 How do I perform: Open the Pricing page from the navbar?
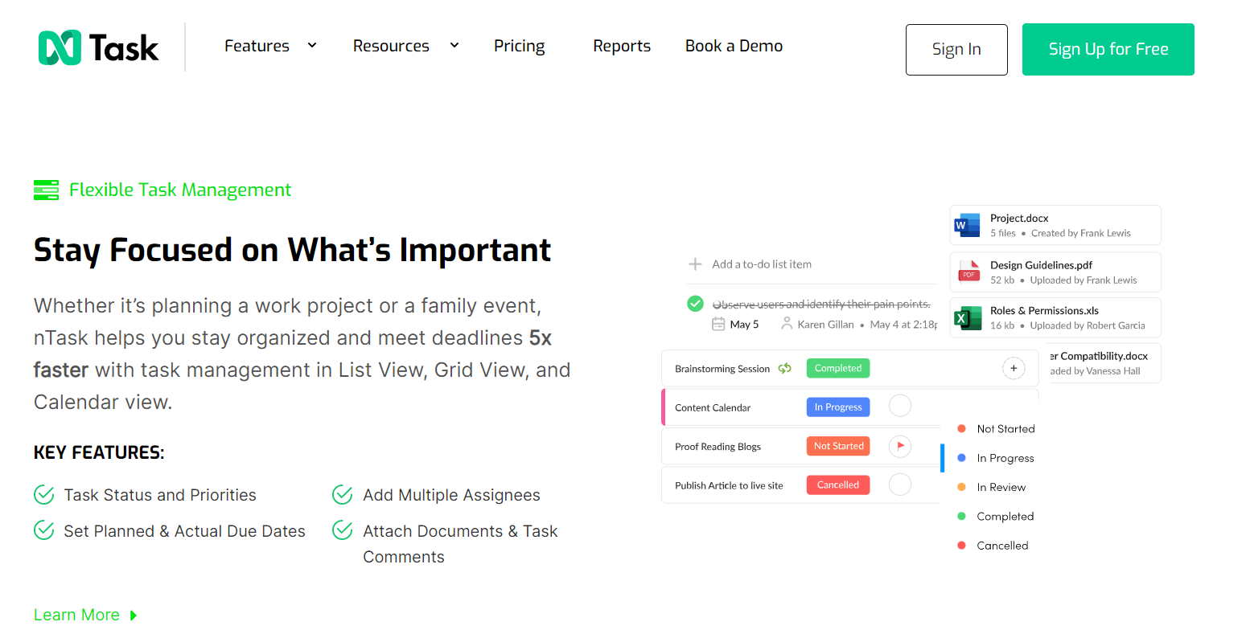[519, 46]
